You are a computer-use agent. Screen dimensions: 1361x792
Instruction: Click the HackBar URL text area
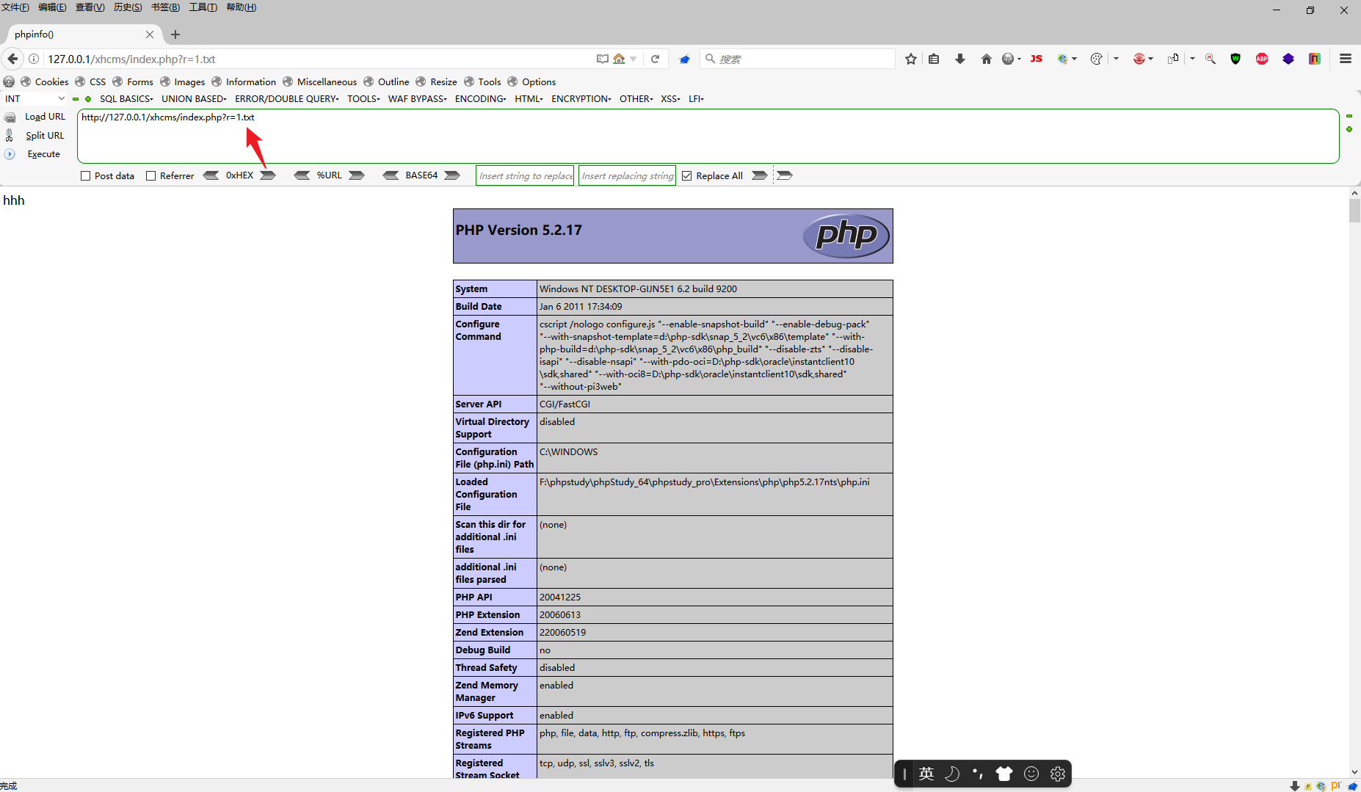(x=708, y=137)
